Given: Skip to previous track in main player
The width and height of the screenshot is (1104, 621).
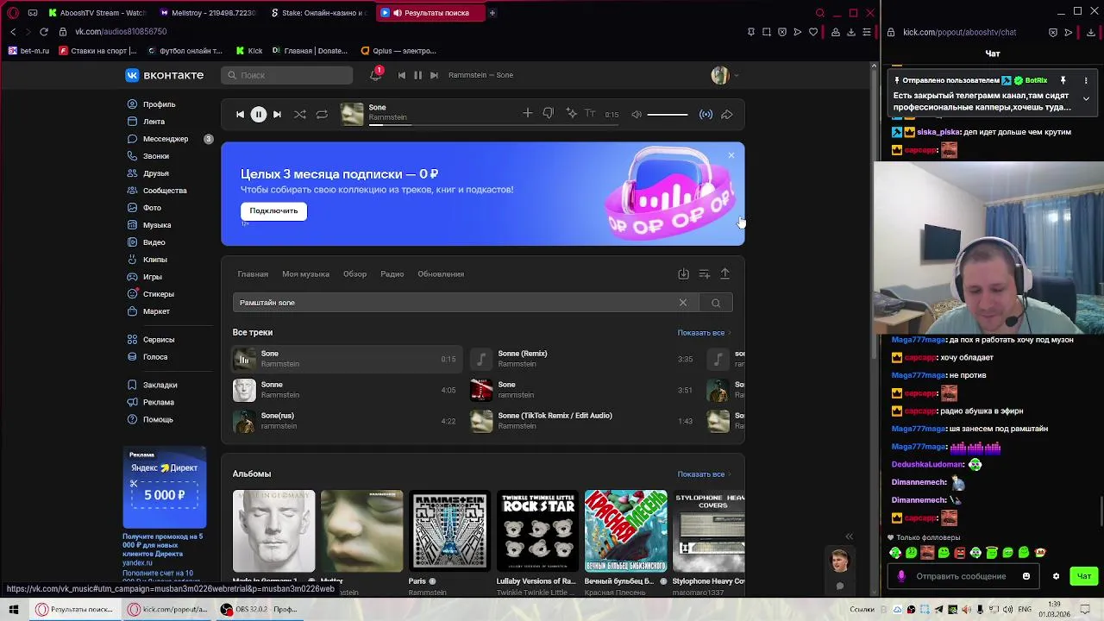Looking at the screenshot, I should tap(240, 114).
